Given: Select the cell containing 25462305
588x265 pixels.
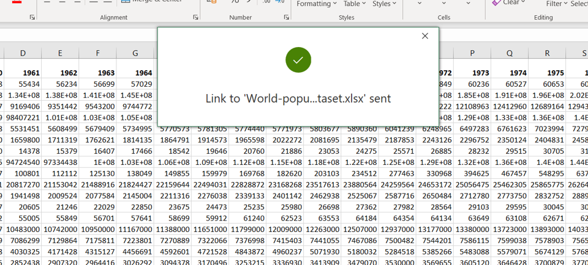Looking at the screenshot, I should (x=510, y=185).
